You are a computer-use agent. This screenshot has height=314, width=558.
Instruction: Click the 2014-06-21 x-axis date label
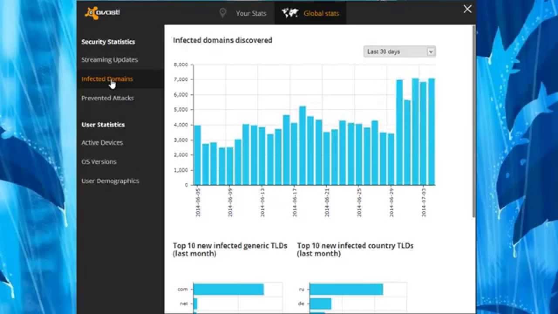click(327, 203)
